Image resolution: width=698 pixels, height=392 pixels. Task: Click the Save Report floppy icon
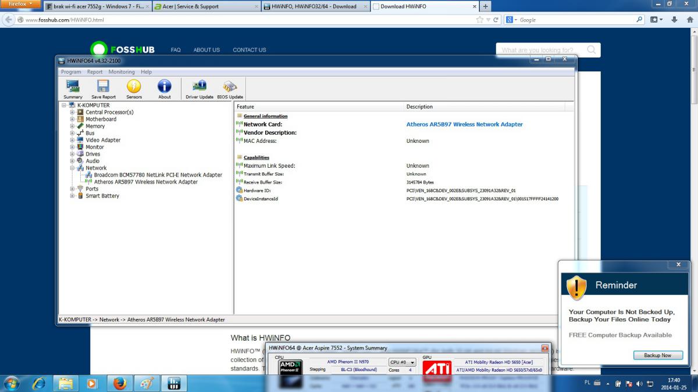tap(103, 89)
